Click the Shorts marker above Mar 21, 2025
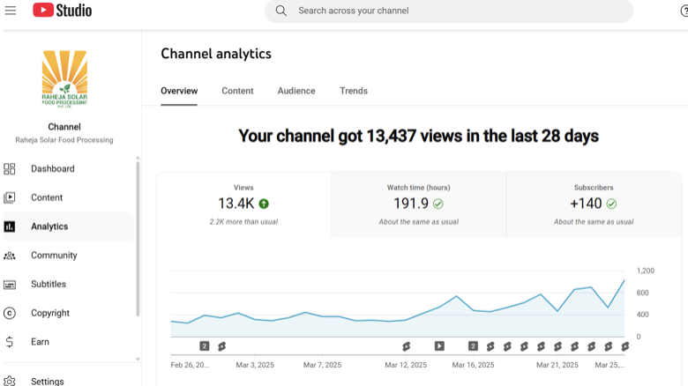688x386 pixels. (x=557, y=346)
